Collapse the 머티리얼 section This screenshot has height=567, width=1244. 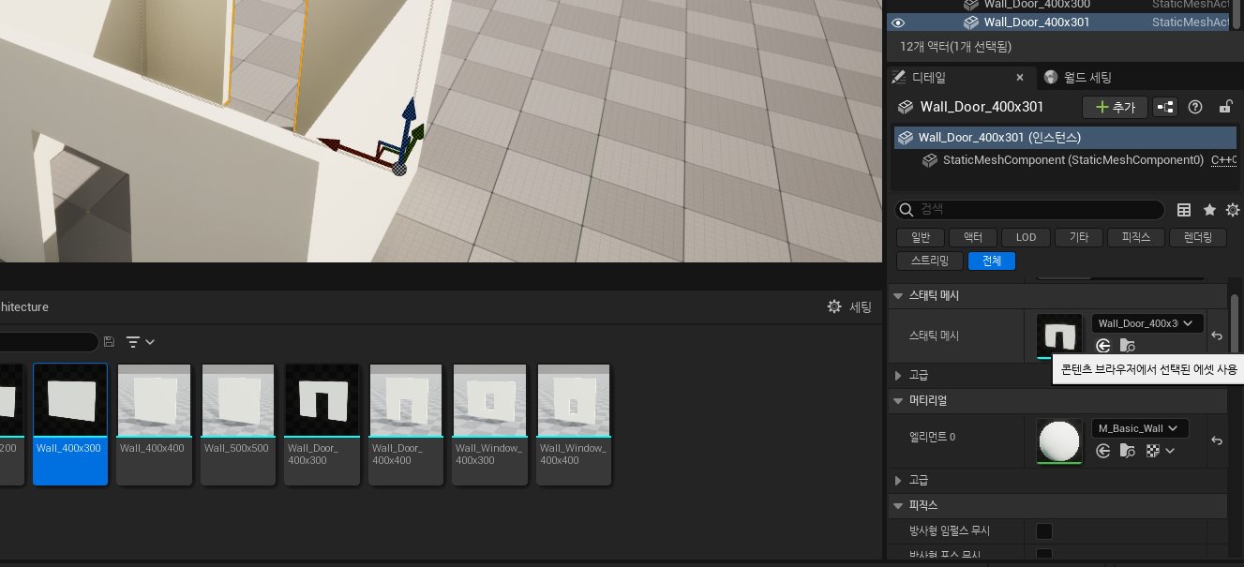(x=898, y=400)
